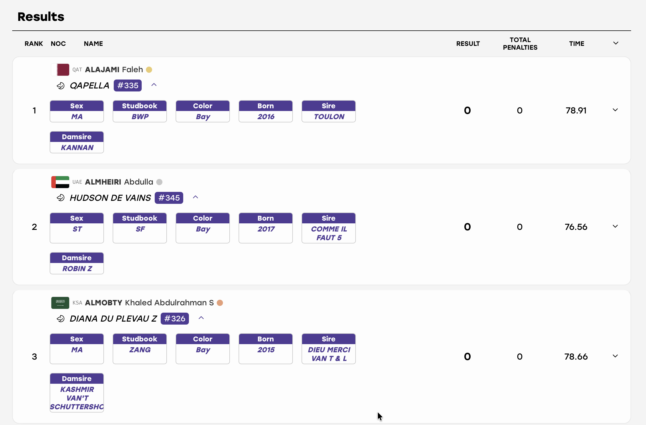646x425 pixels.
Task: Click the silver medal dot after ALMHEIRI Abdulla
Action: tap(159, 182)
